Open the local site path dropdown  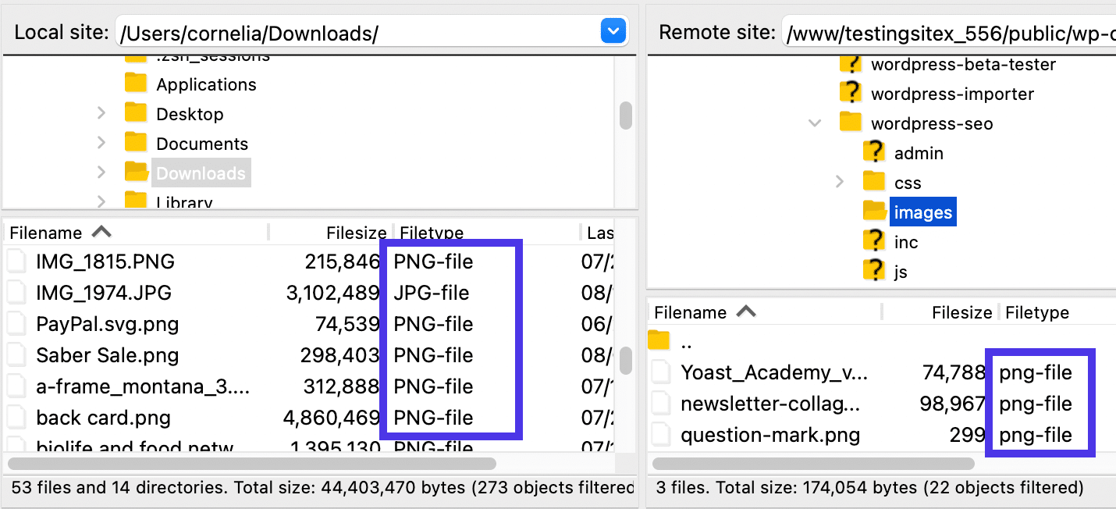click(613, 31)
